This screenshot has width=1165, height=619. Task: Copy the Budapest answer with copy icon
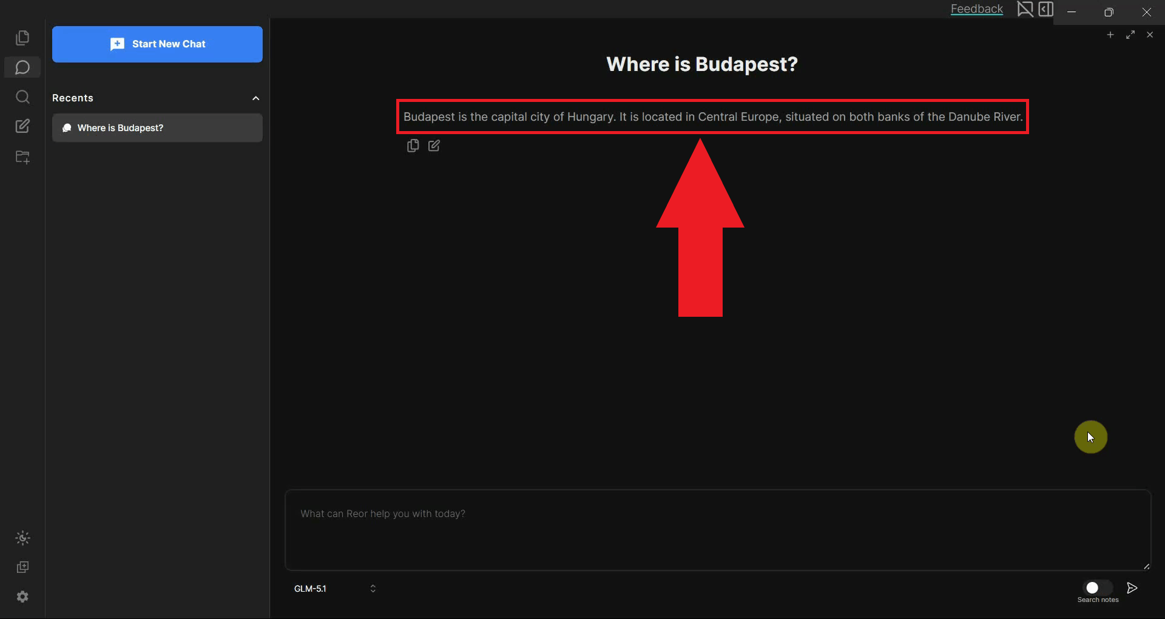pos(413,146)
